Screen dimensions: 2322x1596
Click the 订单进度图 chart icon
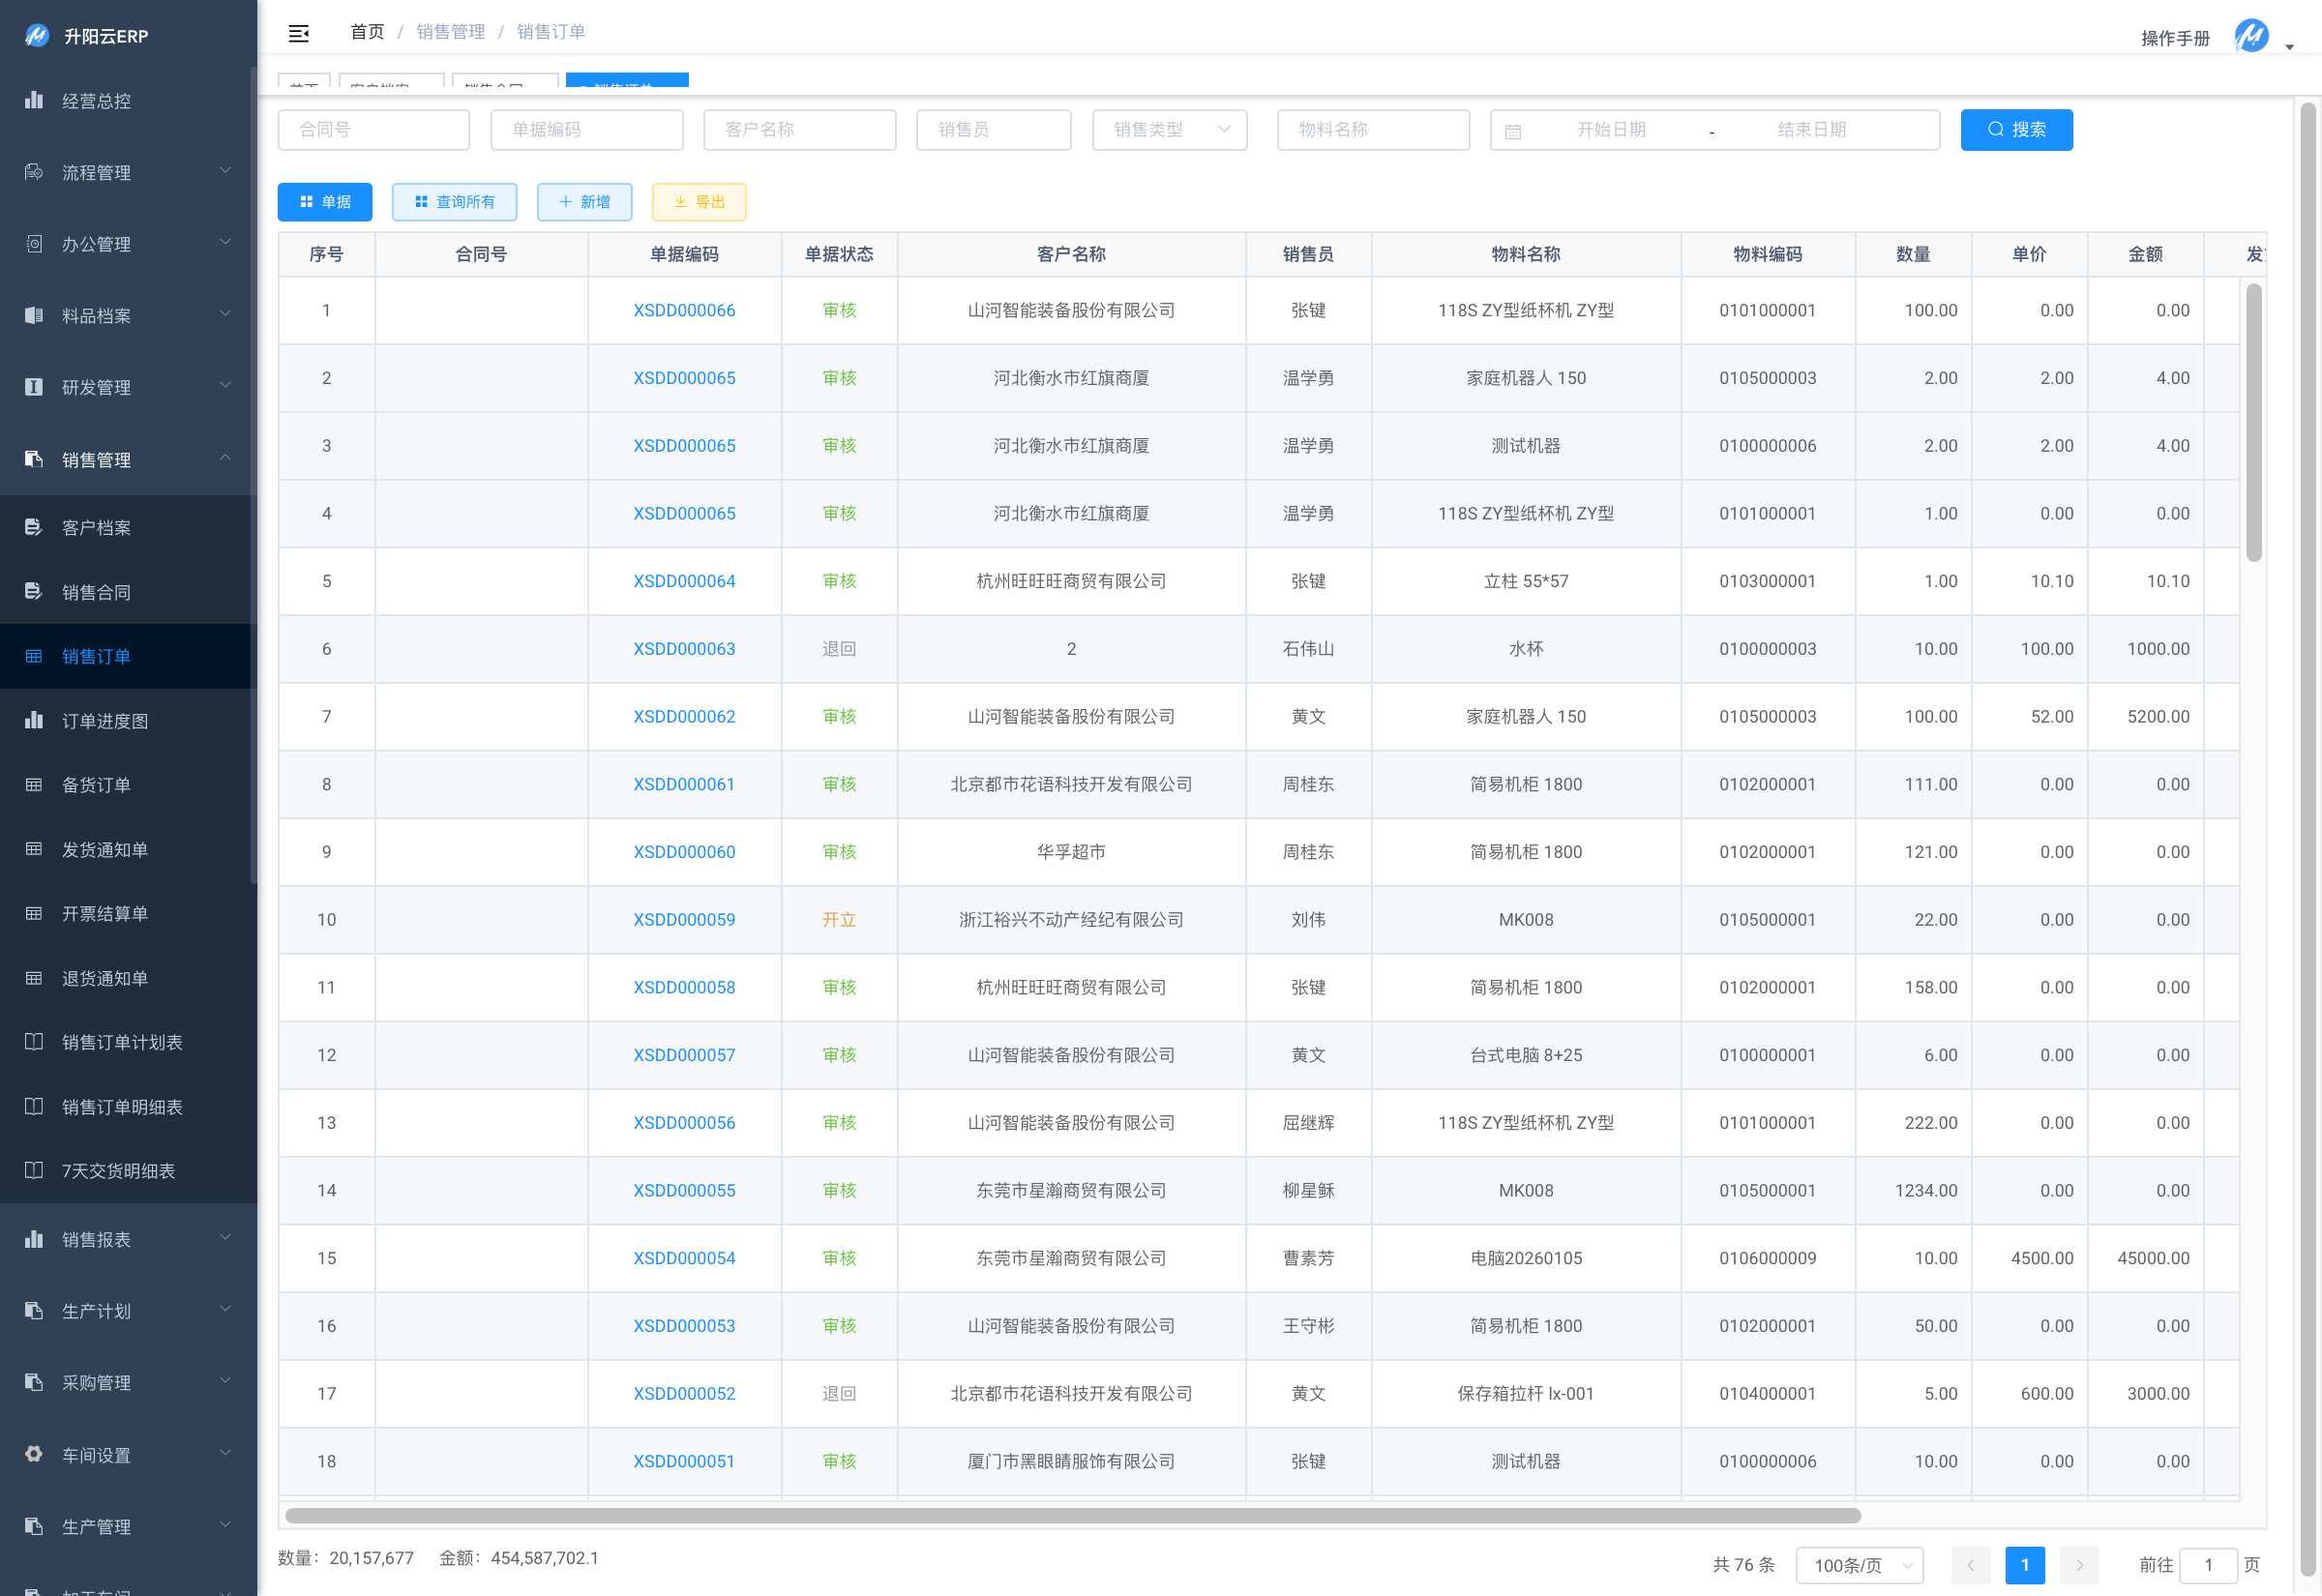click(x=34, y=720)
